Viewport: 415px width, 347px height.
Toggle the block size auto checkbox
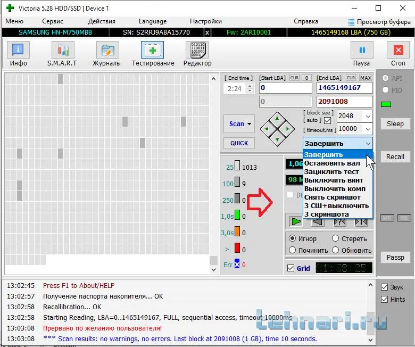pos(327,120)
